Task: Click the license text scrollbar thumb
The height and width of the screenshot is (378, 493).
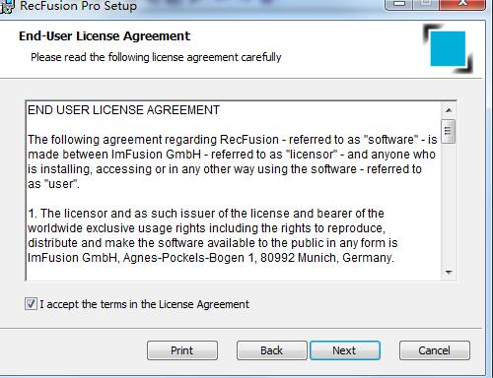Action: pyautogui.click(x=449, y=131)
